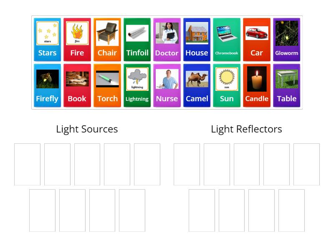Click the Light Sources heading
This screenshot has height=250, width=334.
click(87, 129)
